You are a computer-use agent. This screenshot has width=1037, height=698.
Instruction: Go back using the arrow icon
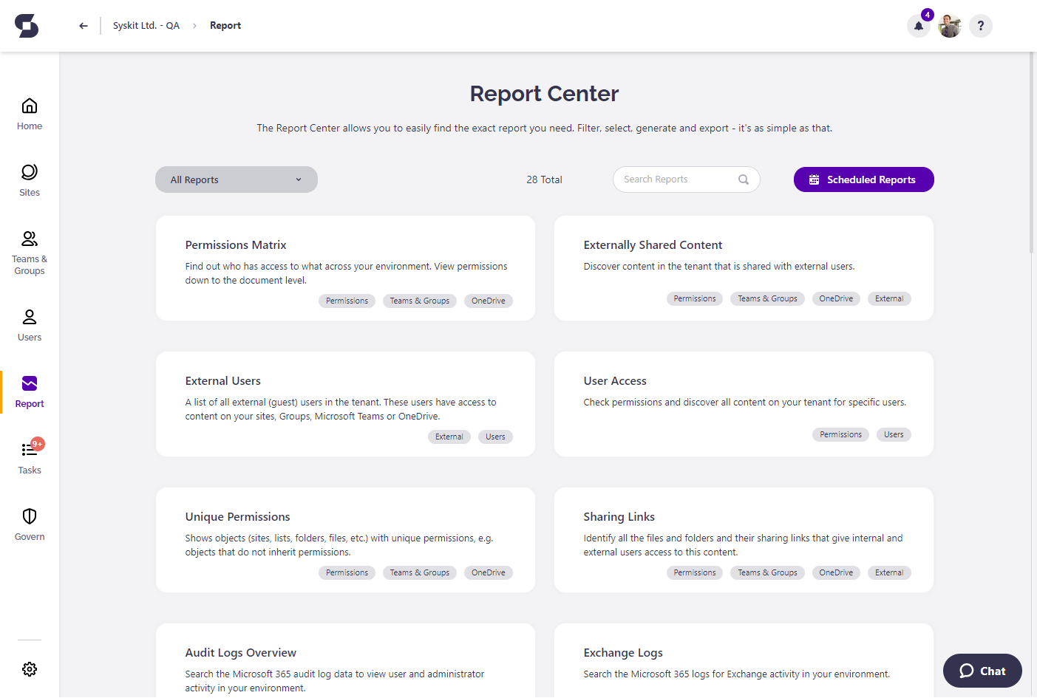click(83, 25)
